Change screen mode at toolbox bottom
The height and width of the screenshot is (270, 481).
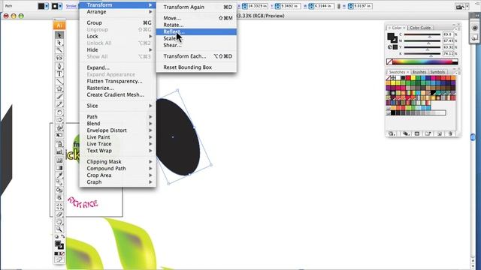pos(59,260)
